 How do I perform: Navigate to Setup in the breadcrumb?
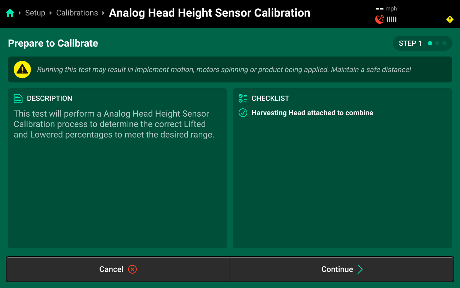tap(35, 13)
